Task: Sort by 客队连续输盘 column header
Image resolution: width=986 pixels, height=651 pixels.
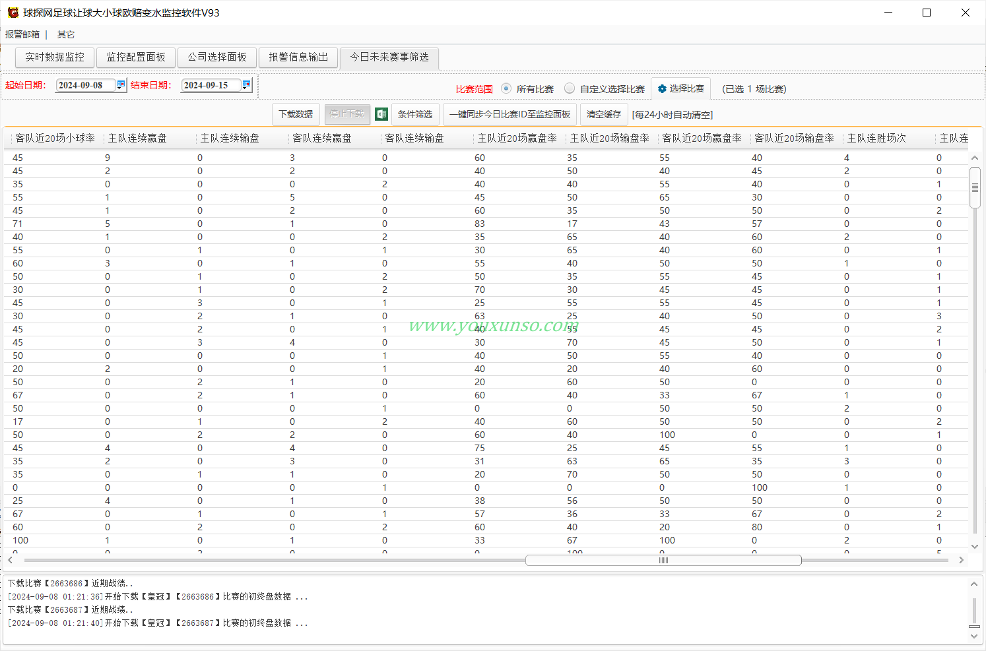Action: 428,138
